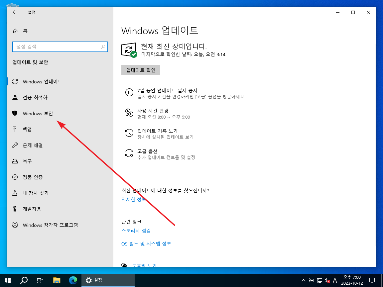The width and height of the screenshot is (383, 287).
Task: Maximize the settings window
Action: click(353, 12)
